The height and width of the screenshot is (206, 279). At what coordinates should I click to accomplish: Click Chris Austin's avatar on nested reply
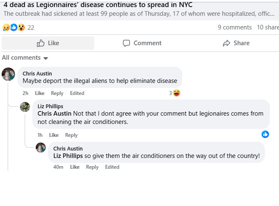[41, 148]
